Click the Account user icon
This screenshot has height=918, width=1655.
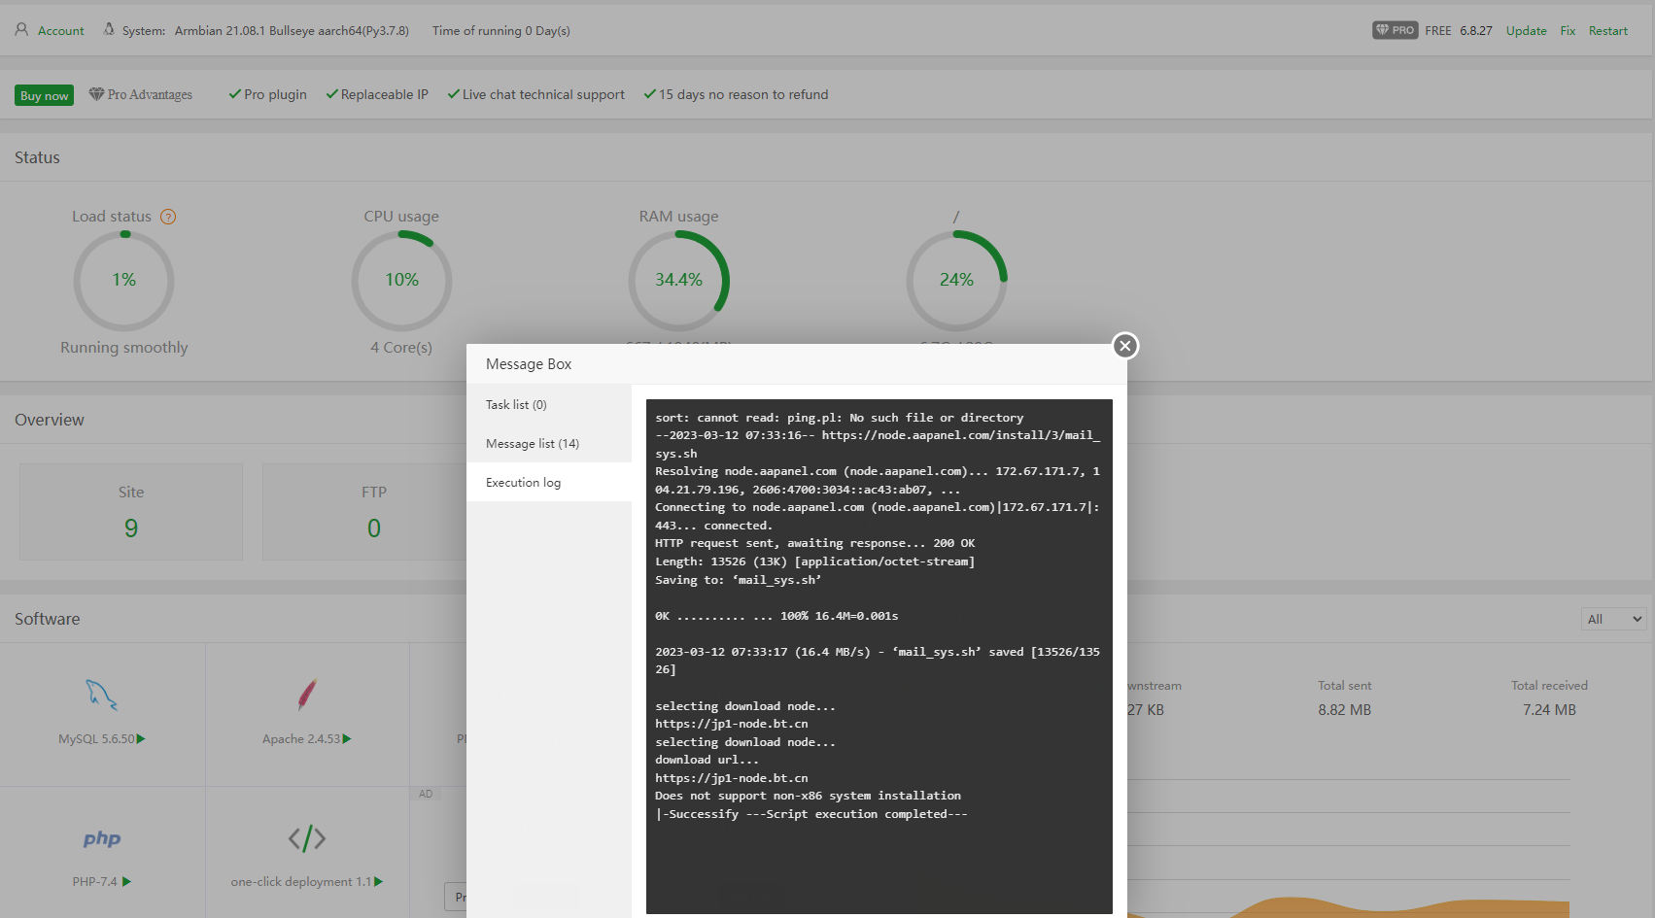pyautogui.click(x=21, y=30)
